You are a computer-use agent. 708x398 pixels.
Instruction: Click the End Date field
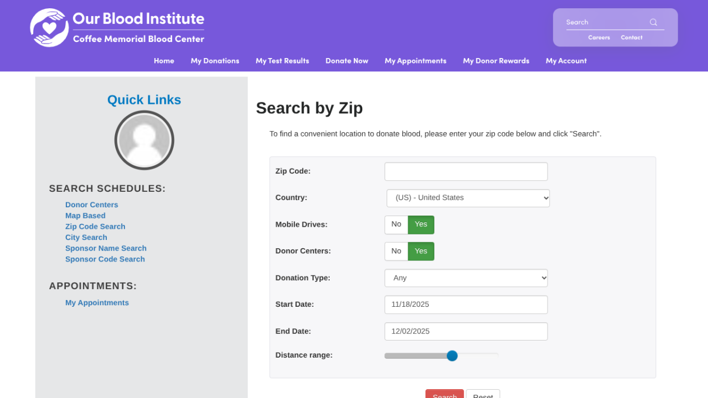click(466, 331)
